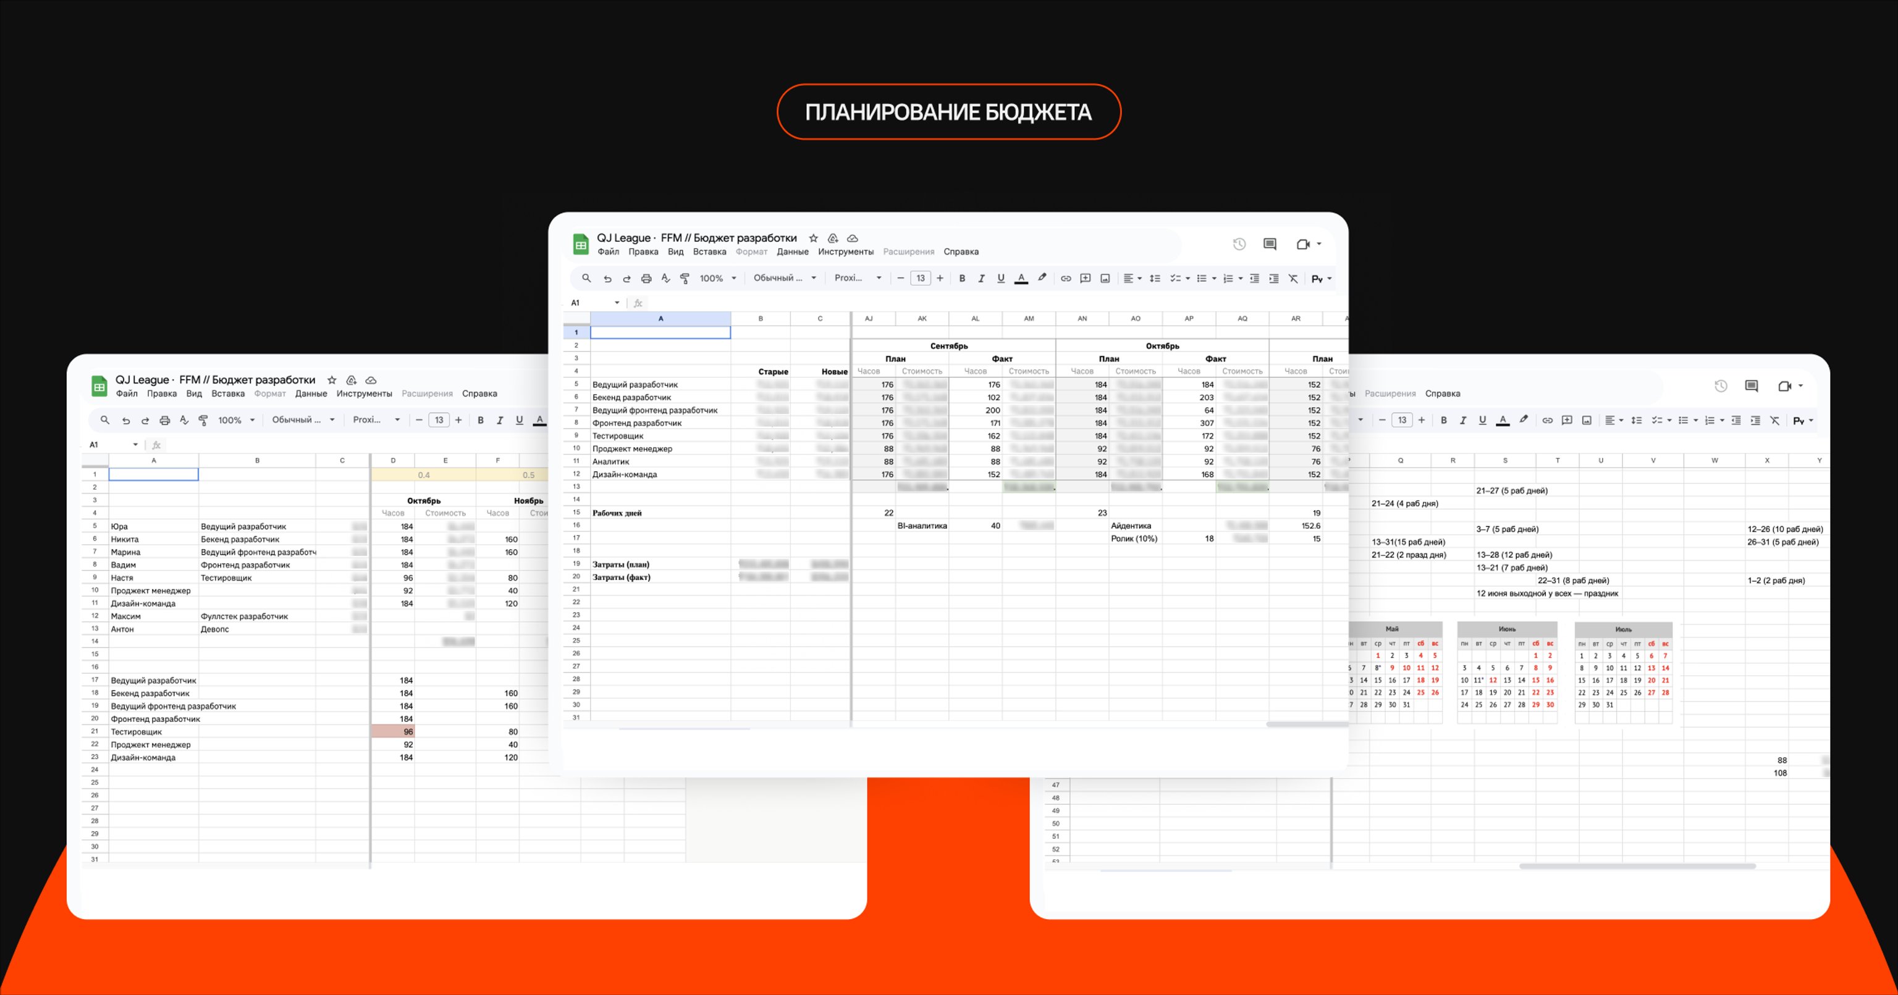This screenshot has width=1898, height=995.
Task: Open Вставка menu in left window
Action: (227, 394)
